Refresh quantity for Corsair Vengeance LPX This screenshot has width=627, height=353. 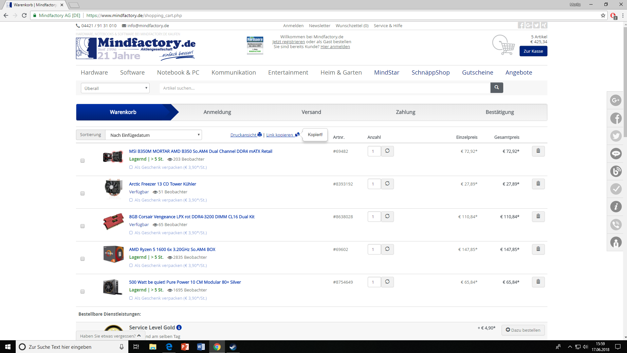(387, 216)
